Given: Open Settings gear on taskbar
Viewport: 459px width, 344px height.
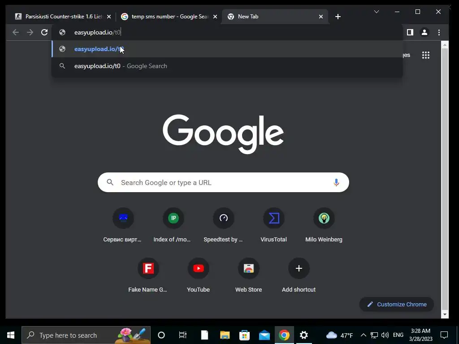Looking at the screenshot, I should tap(304, 335).
